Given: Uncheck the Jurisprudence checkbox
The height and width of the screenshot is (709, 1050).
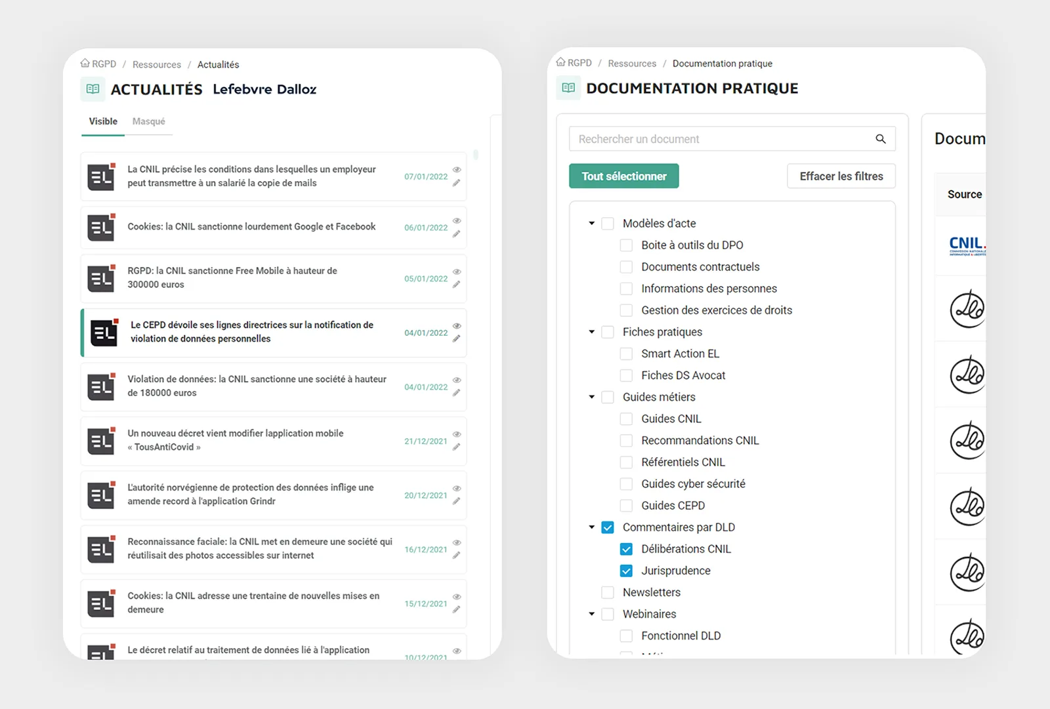Looking at the screenshot, I should point(627,571).
